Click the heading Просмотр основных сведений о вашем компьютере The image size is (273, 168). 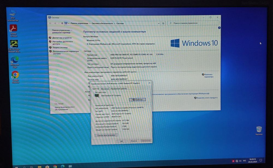(x=114, y=32)
